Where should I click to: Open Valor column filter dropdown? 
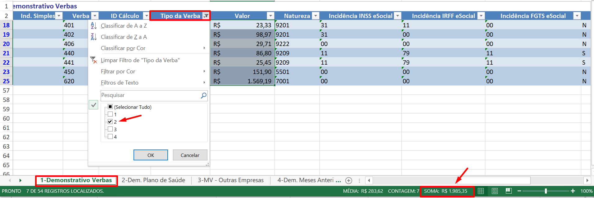(270, 16)
